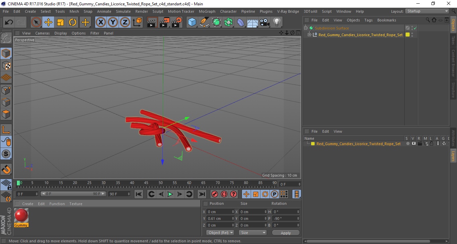
Task: Click the Undo arrow icon
Action: 9,22
